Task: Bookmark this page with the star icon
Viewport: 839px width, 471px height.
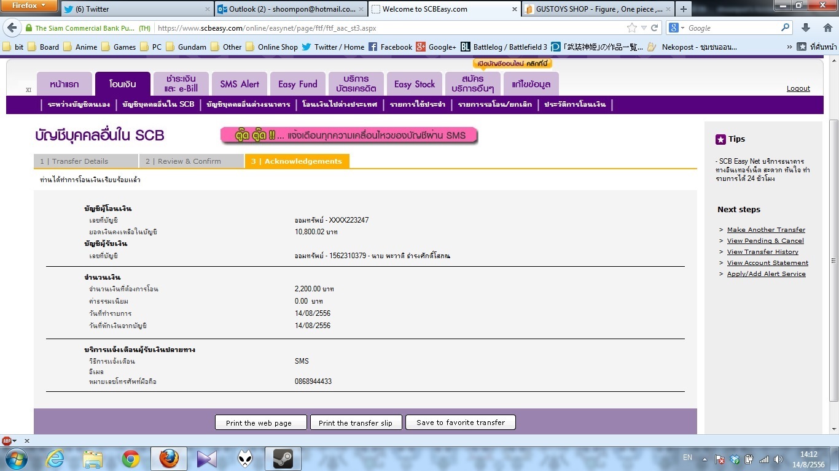Action: (x=631, y=28)
